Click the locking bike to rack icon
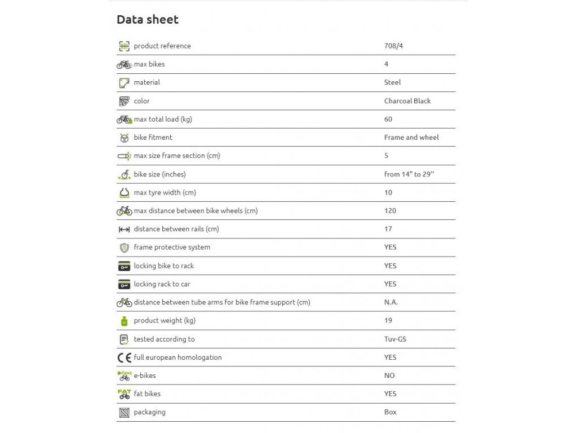This screenshot has height=433, width=577. pyautogui.click(x=124, y=266)
